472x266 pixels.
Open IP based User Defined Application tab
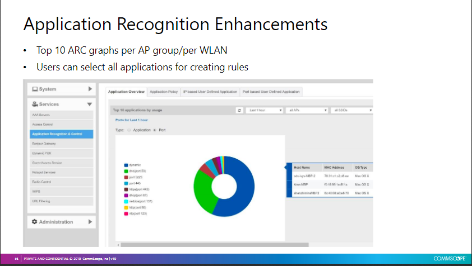(209, 91)
